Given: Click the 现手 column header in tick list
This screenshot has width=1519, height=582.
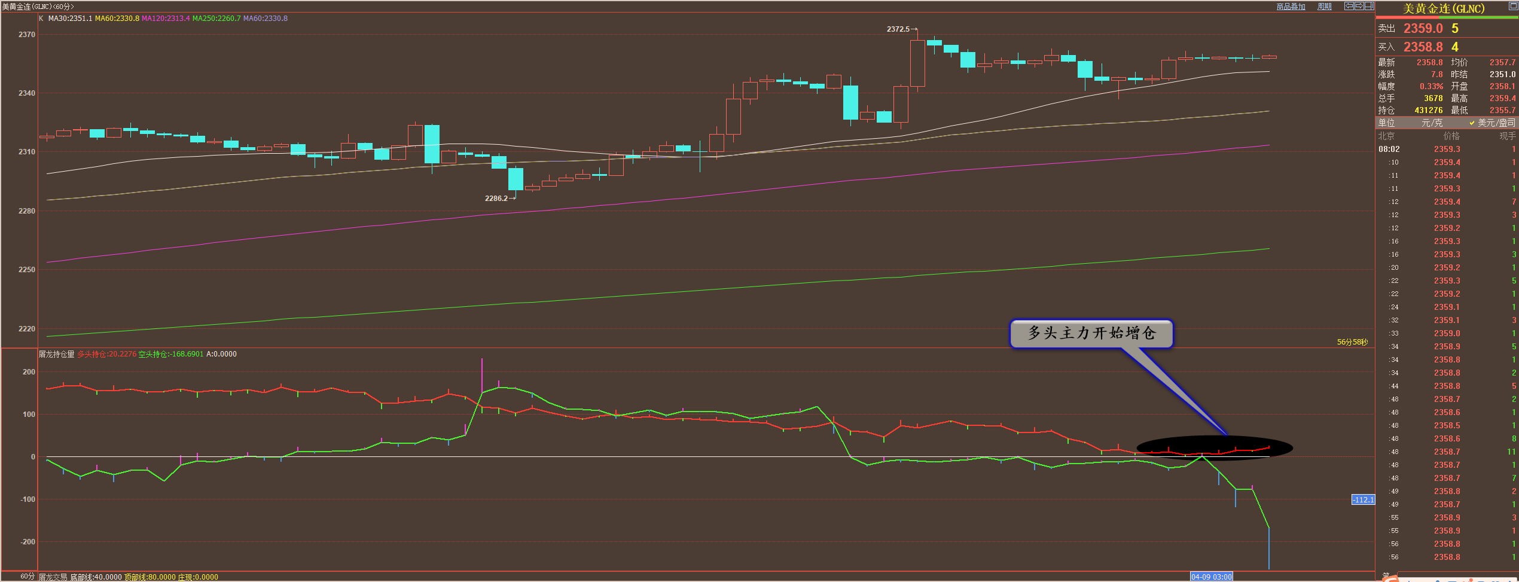Looking at the screenshot, I should 1508,136.
